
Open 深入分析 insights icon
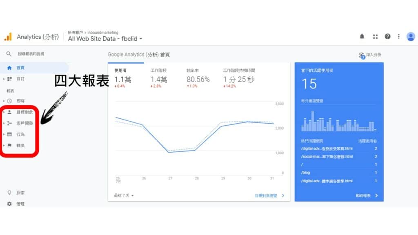(x=362, y=55)
